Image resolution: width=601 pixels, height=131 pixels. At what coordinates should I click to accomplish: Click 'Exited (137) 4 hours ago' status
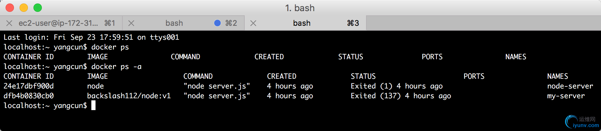coord(401,96)
